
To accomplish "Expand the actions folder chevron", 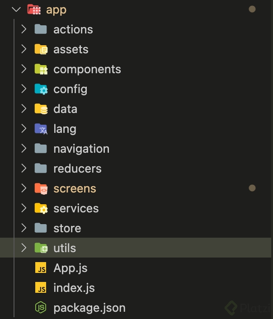I will pos(24,29).
